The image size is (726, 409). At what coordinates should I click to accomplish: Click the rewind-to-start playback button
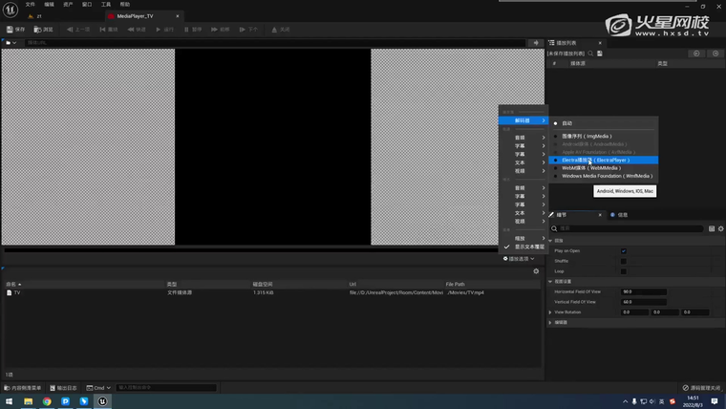coord(109,30)
